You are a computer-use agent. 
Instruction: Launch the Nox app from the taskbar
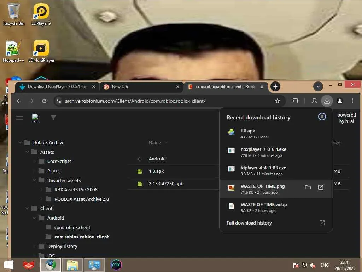pyautogui.click(x=116, y=265)
